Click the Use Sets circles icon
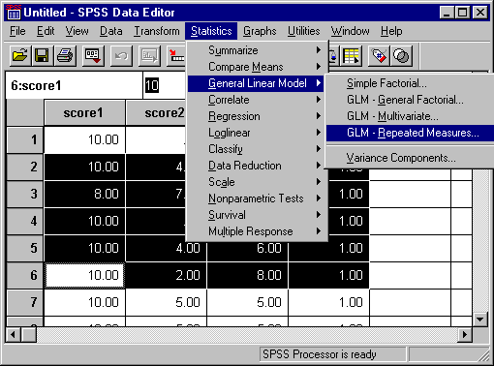This screenshot has width=494, height=366. point(401,56)
